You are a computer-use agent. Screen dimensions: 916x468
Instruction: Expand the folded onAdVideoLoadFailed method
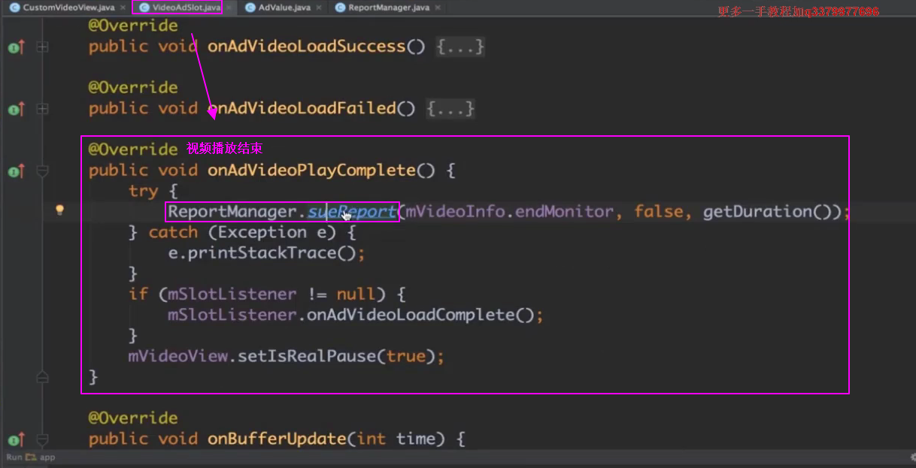coord(43,109)
